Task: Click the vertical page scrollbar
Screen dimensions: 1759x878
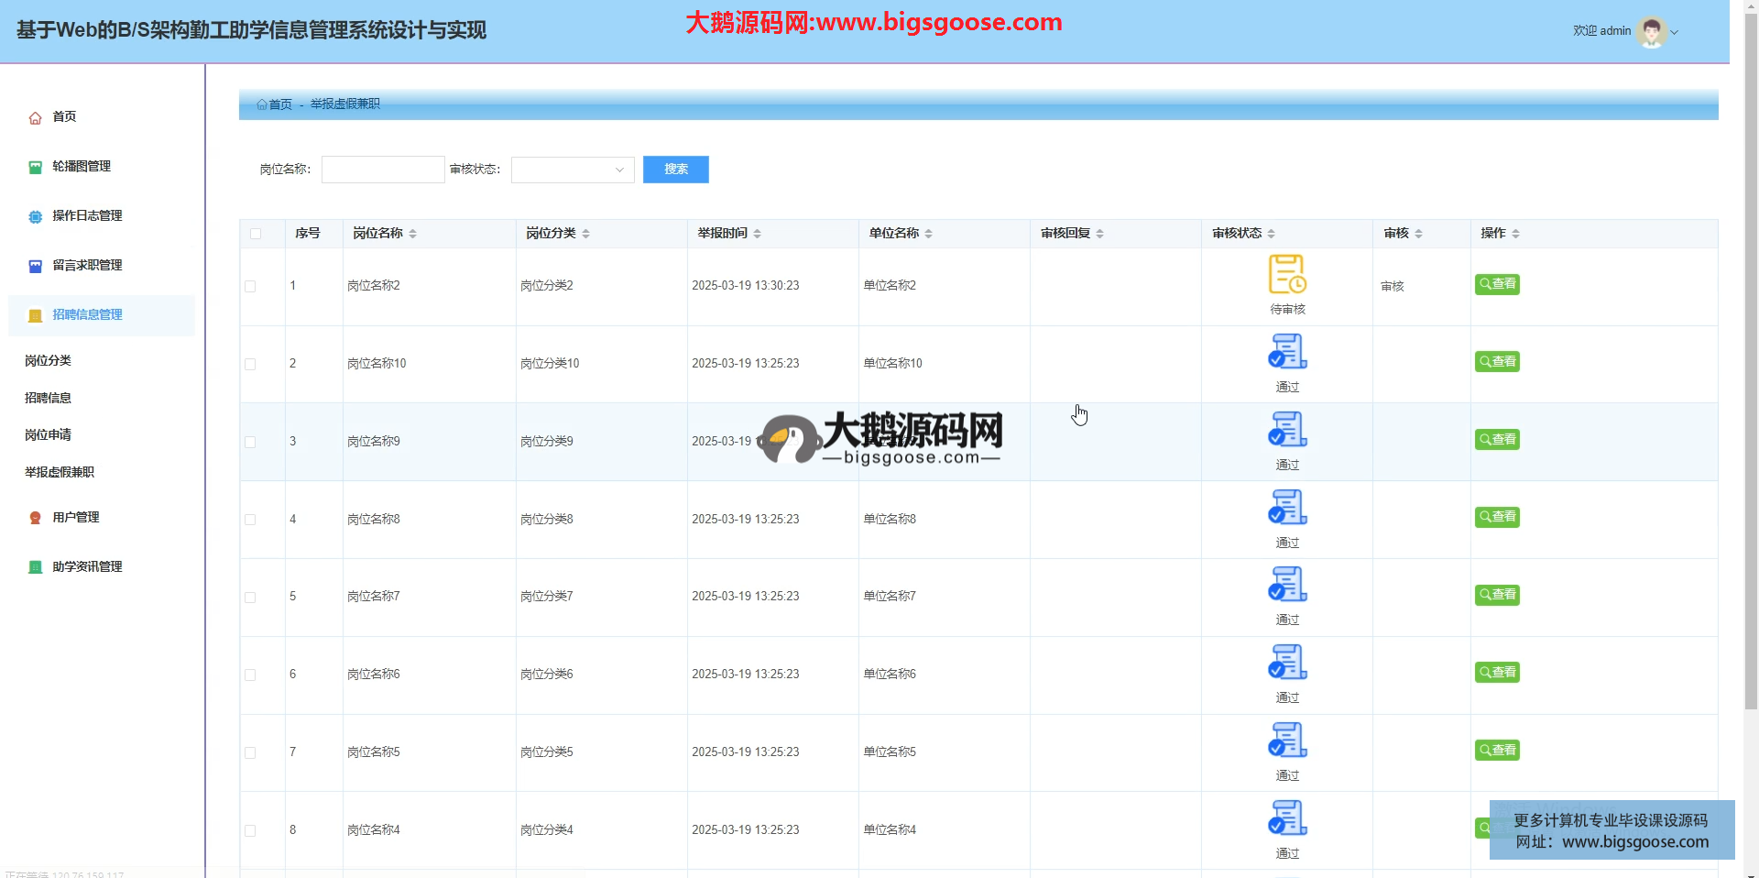Action: [x=1751, y=367]
